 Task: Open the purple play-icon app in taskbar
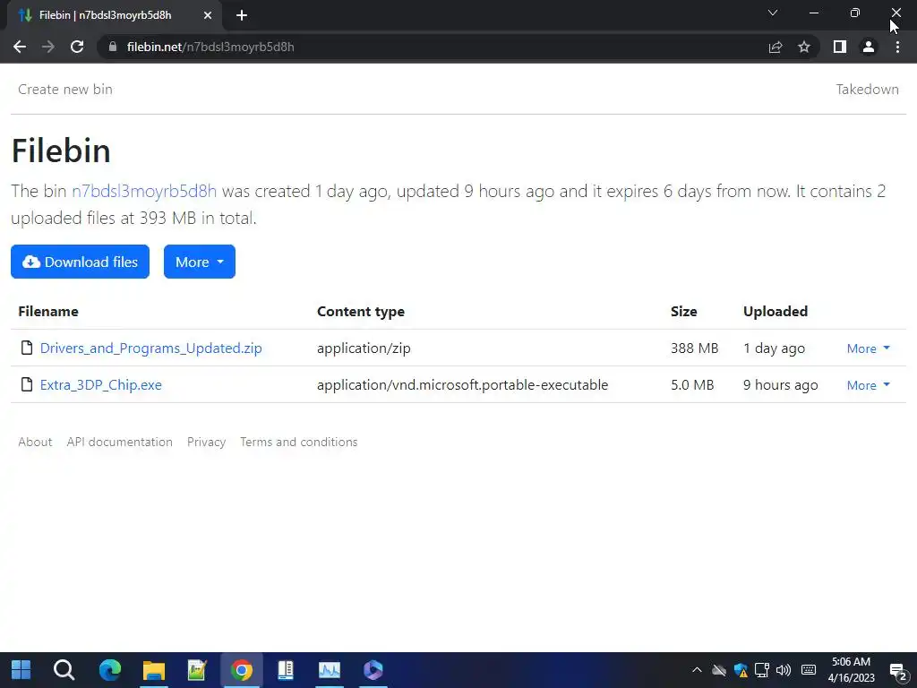373,670
